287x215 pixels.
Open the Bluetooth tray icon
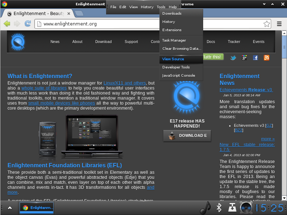coord(219,207)
